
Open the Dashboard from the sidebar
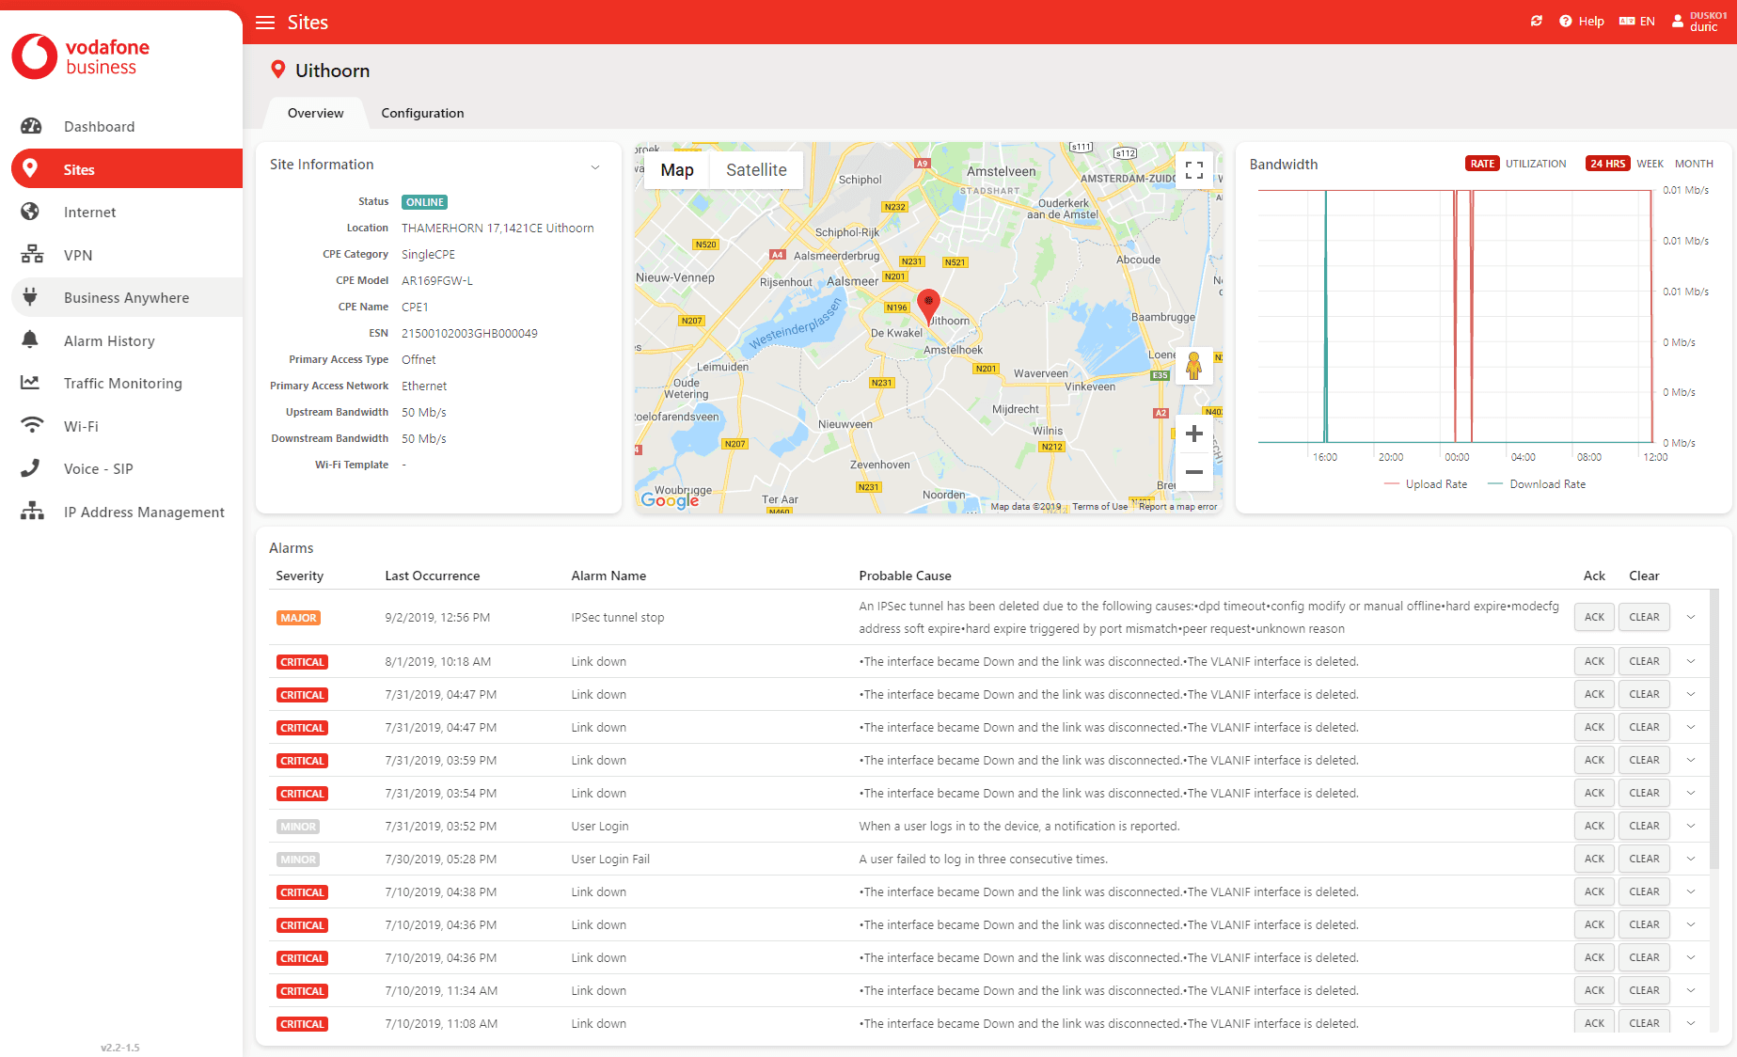(99, 126)
